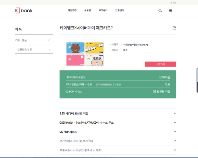Select the blue Brown bear card image
The width and height of the screenshot is (198, 158).
[x=75, y=48]
